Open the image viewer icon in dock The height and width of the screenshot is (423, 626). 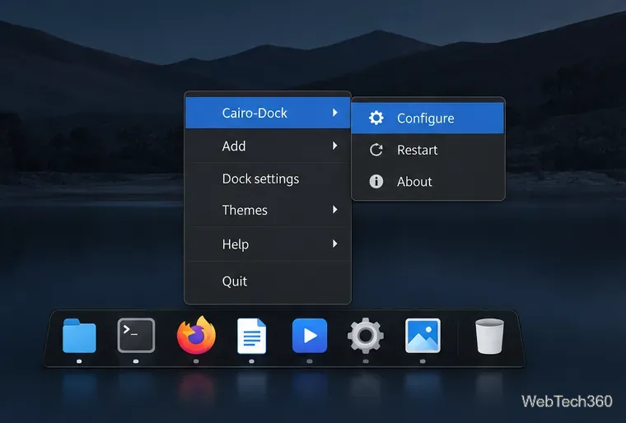(423, 336)
